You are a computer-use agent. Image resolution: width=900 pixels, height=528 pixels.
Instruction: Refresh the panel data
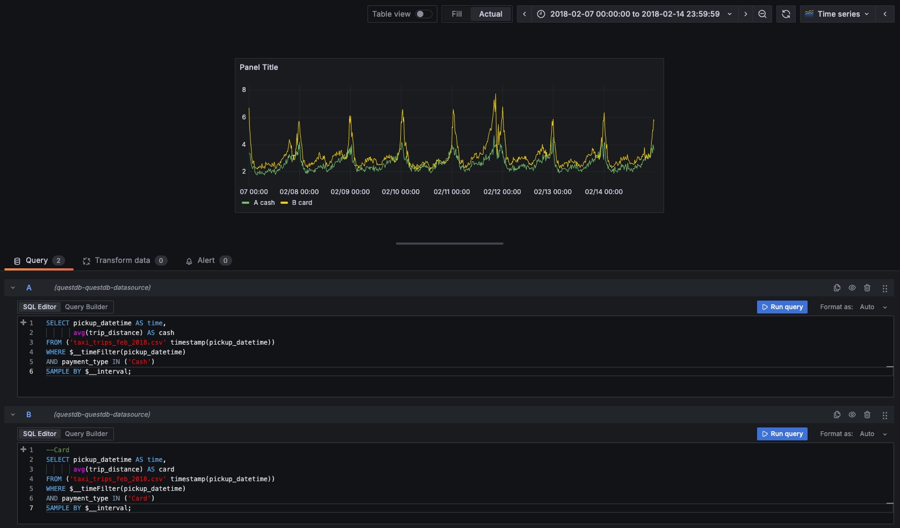pyautogui.click(x=786, y=14)
